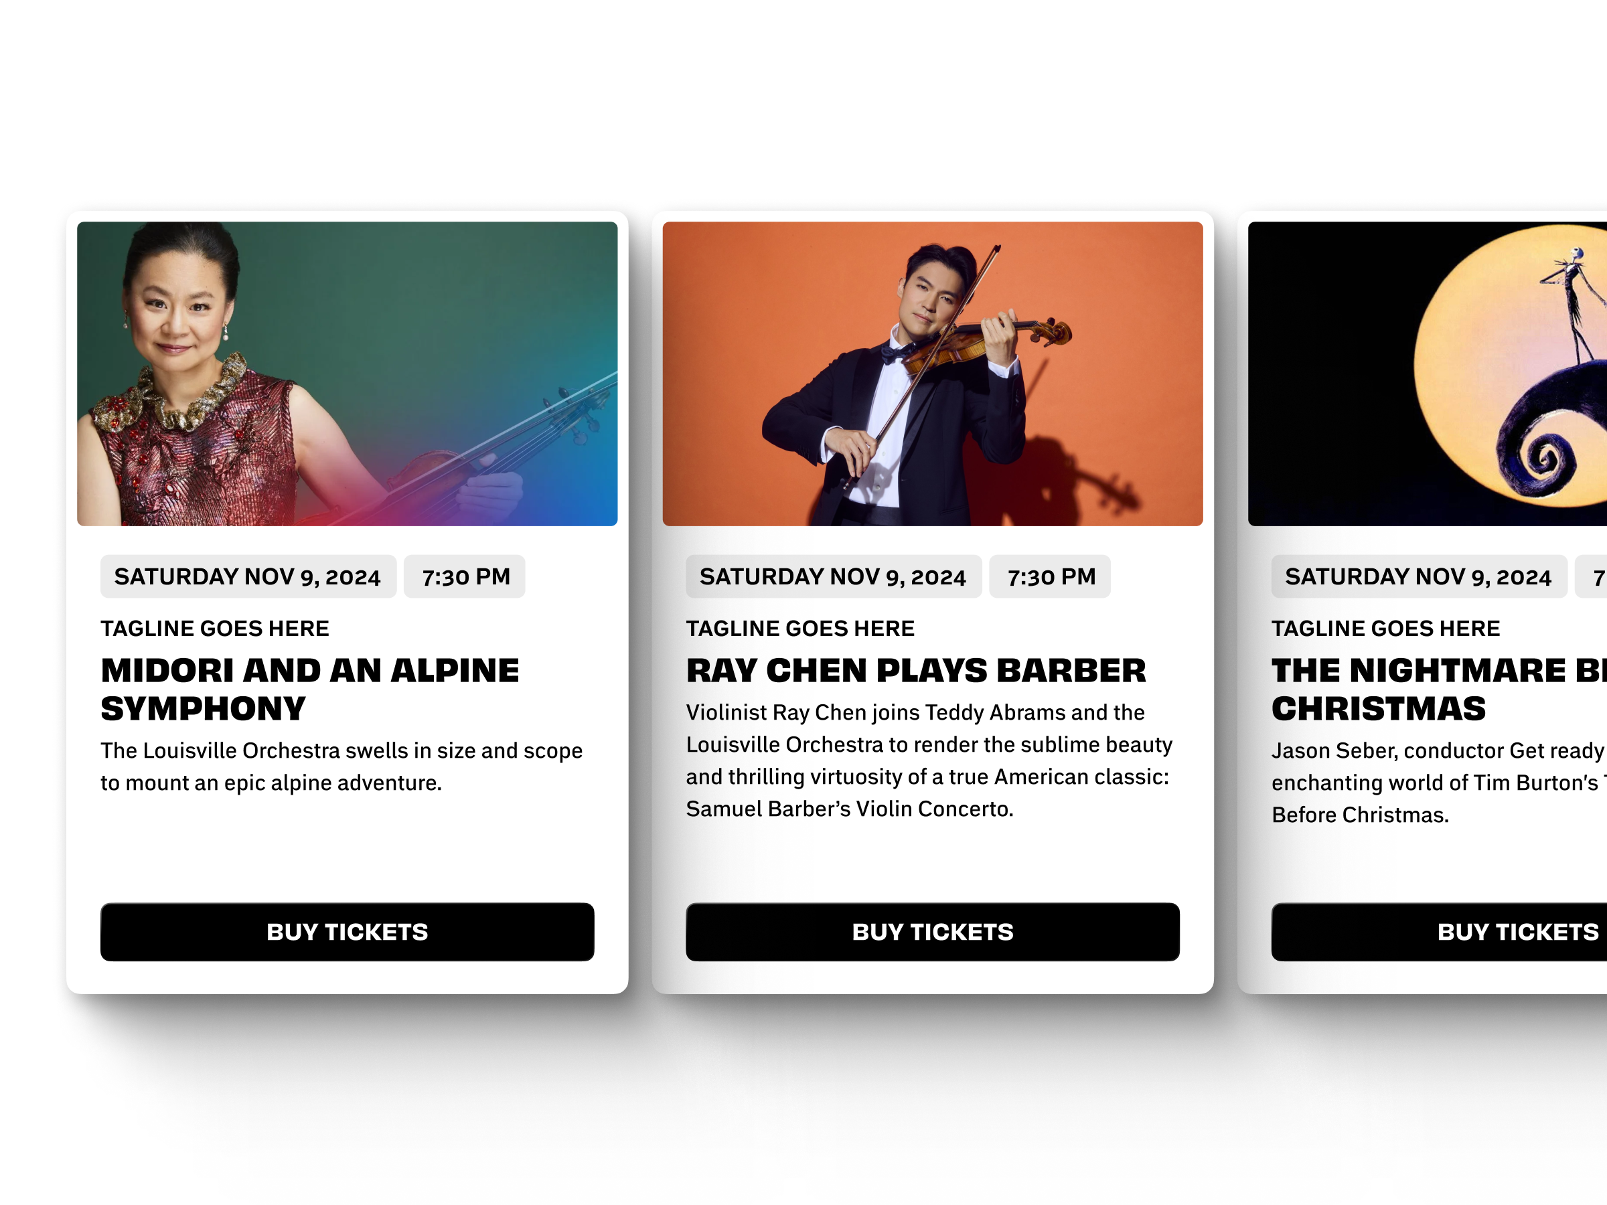The image size is (1607, 1205).
Task: Click 7:30 PM badge on Midori card
Action: (x=464, y=576)
